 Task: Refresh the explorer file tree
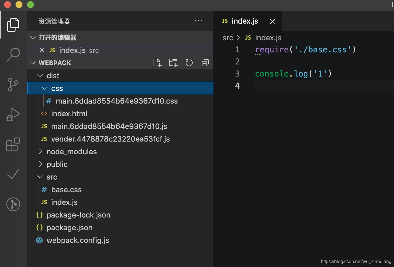pos(189,63)
